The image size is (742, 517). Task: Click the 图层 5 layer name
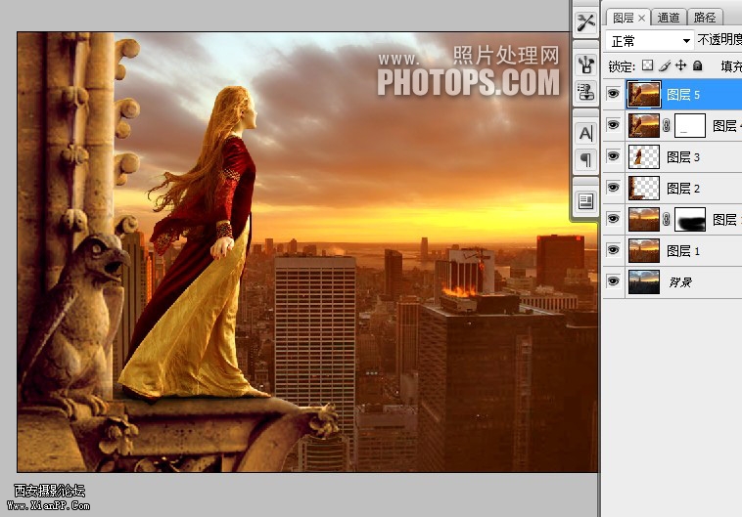click(x=683, y=95)
